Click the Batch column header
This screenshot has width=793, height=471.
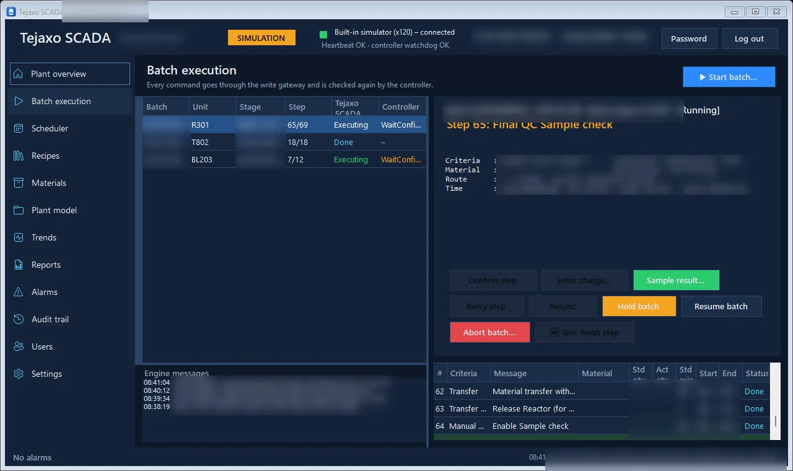166,107
